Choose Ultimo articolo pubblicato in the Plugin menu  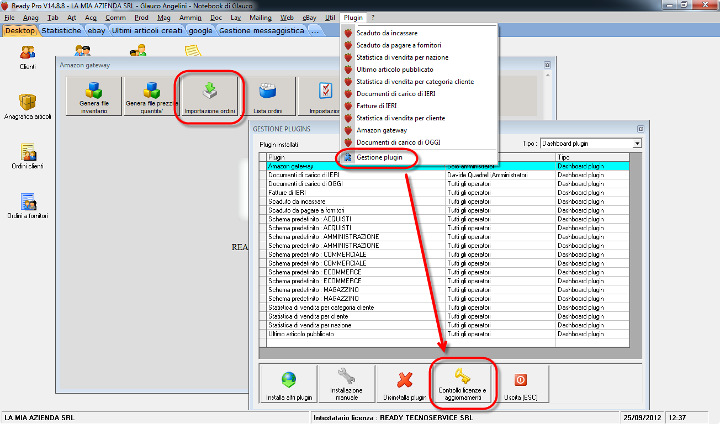click(x=420, y=70)
